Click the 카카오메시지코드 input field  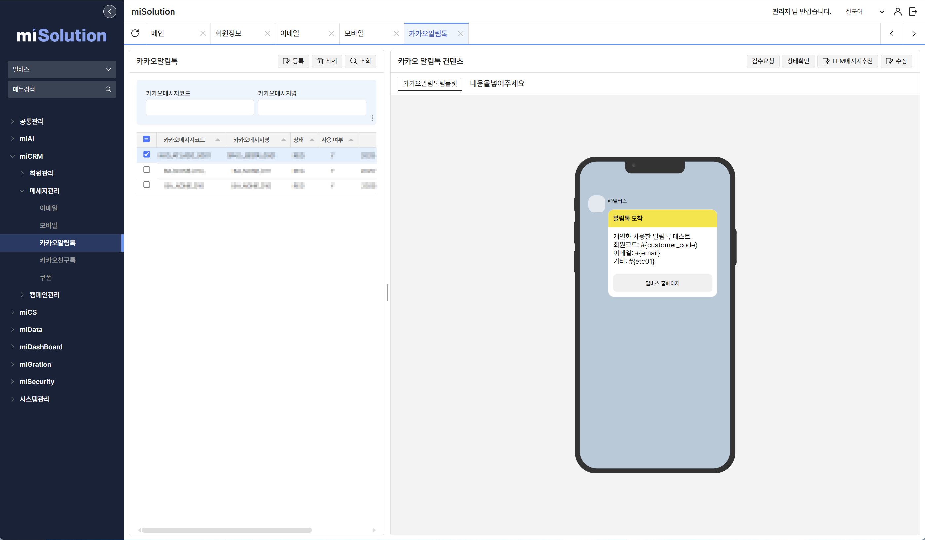200,108
